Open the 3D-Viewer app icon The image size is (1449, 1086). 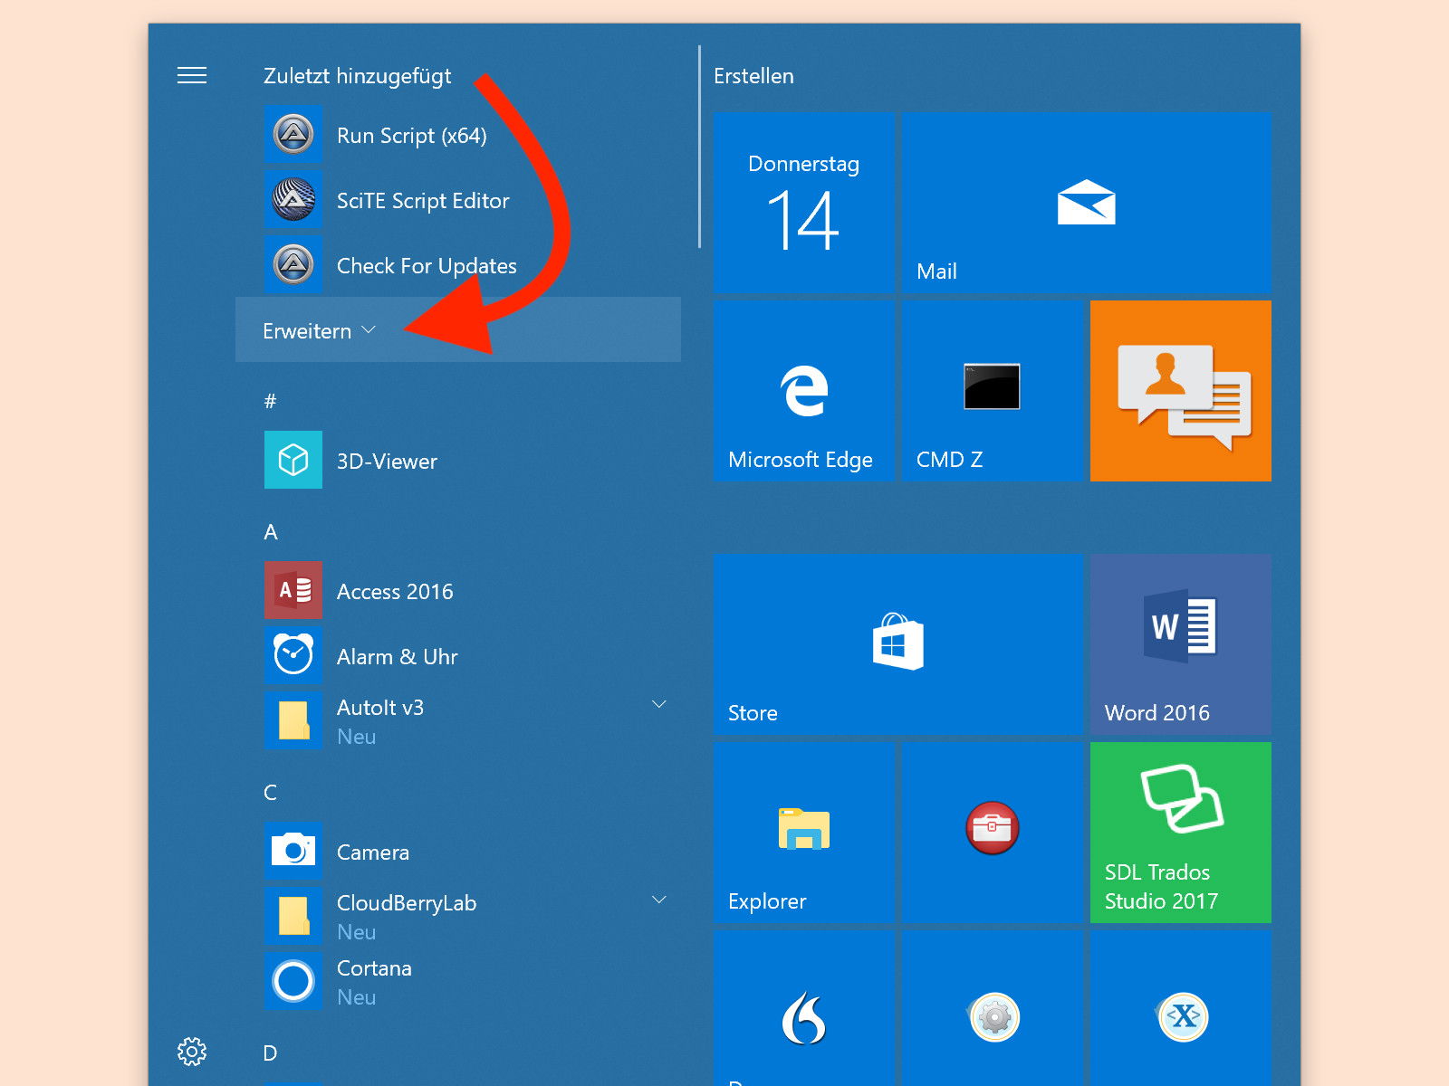293,460
